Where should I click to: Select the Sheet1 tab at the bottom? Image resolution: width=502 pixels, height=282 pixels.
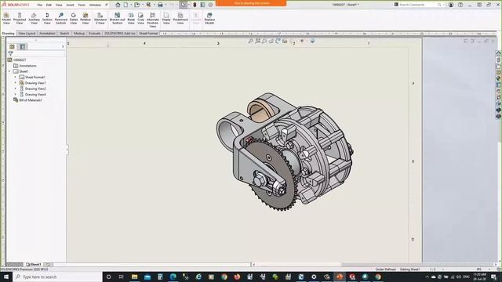pyautogui.click(x=34, y=265)
